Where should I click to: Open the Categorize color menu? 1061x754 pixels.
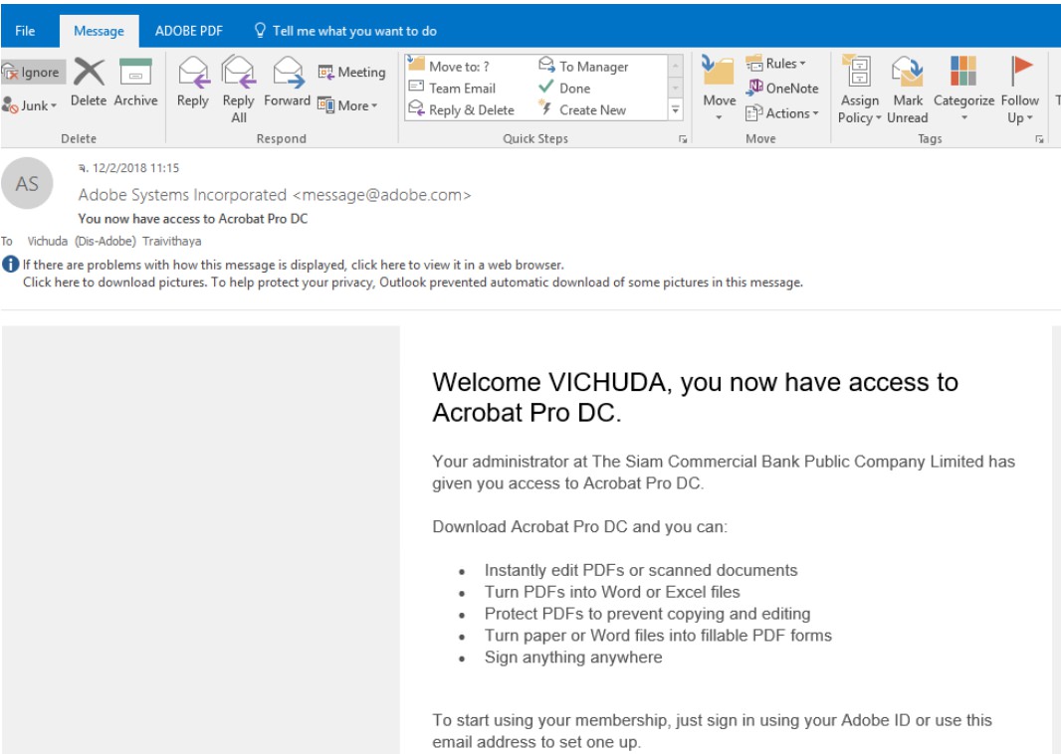click(x=963, y=90)
